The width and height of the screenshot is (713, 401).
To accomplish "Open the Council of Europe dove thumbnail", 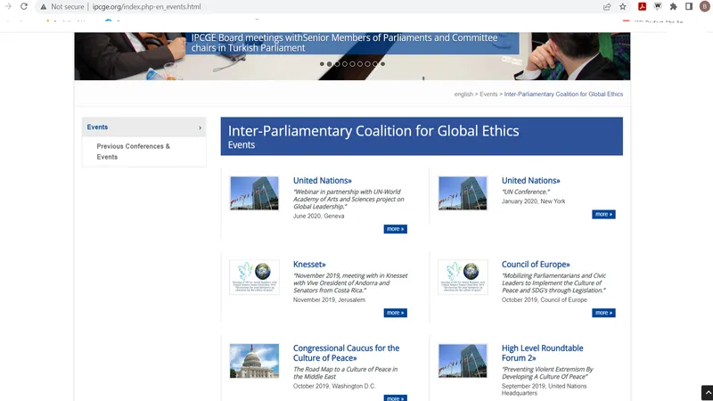I will pos(463,277).
